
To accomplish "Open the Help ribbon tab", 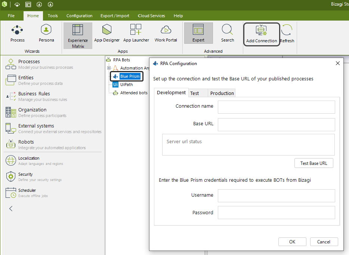I will point(178,16).
